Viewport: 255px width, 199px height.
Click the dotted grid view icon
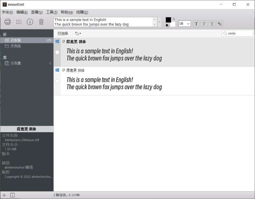(x=19, y=22)
